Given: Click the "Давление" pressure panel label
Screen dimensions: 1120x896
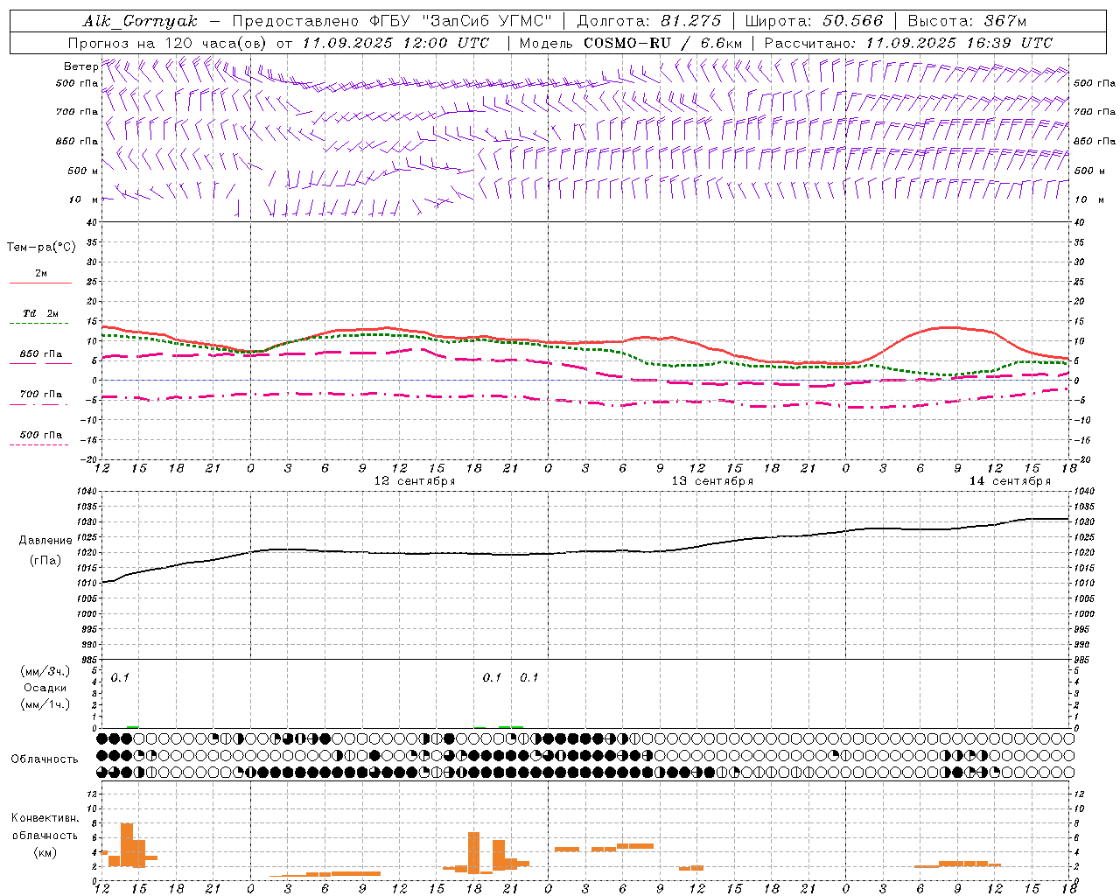Looking at the screenshot, I should 45,541.
